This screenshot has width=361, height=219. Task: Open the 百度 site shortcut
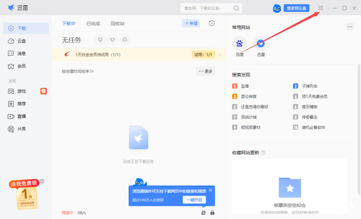pyautogui.click(x=239, y=46)
